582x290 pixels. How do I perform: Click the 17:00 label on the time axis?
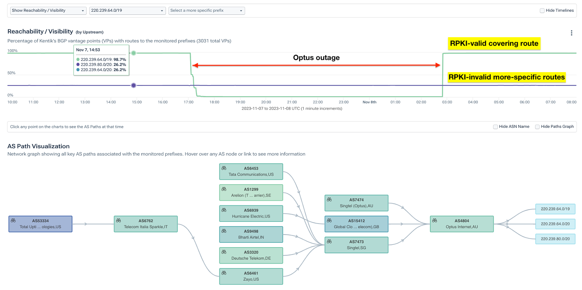pyautogui.click(x=189, y=102)
